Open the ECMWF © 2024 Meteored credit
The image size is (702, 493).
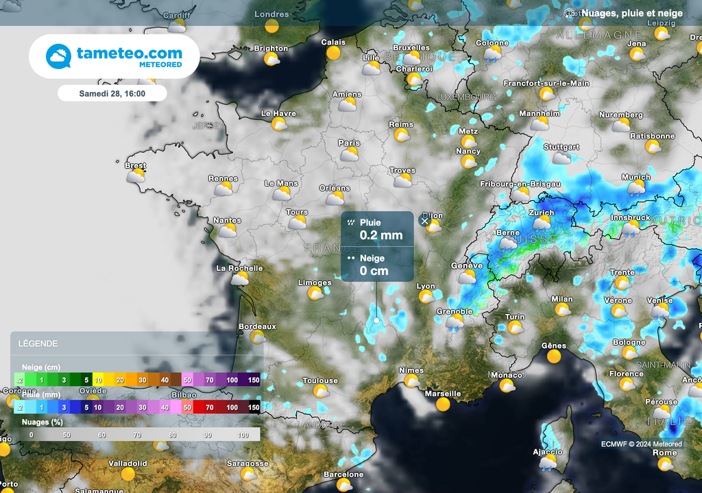click(642, 444)
